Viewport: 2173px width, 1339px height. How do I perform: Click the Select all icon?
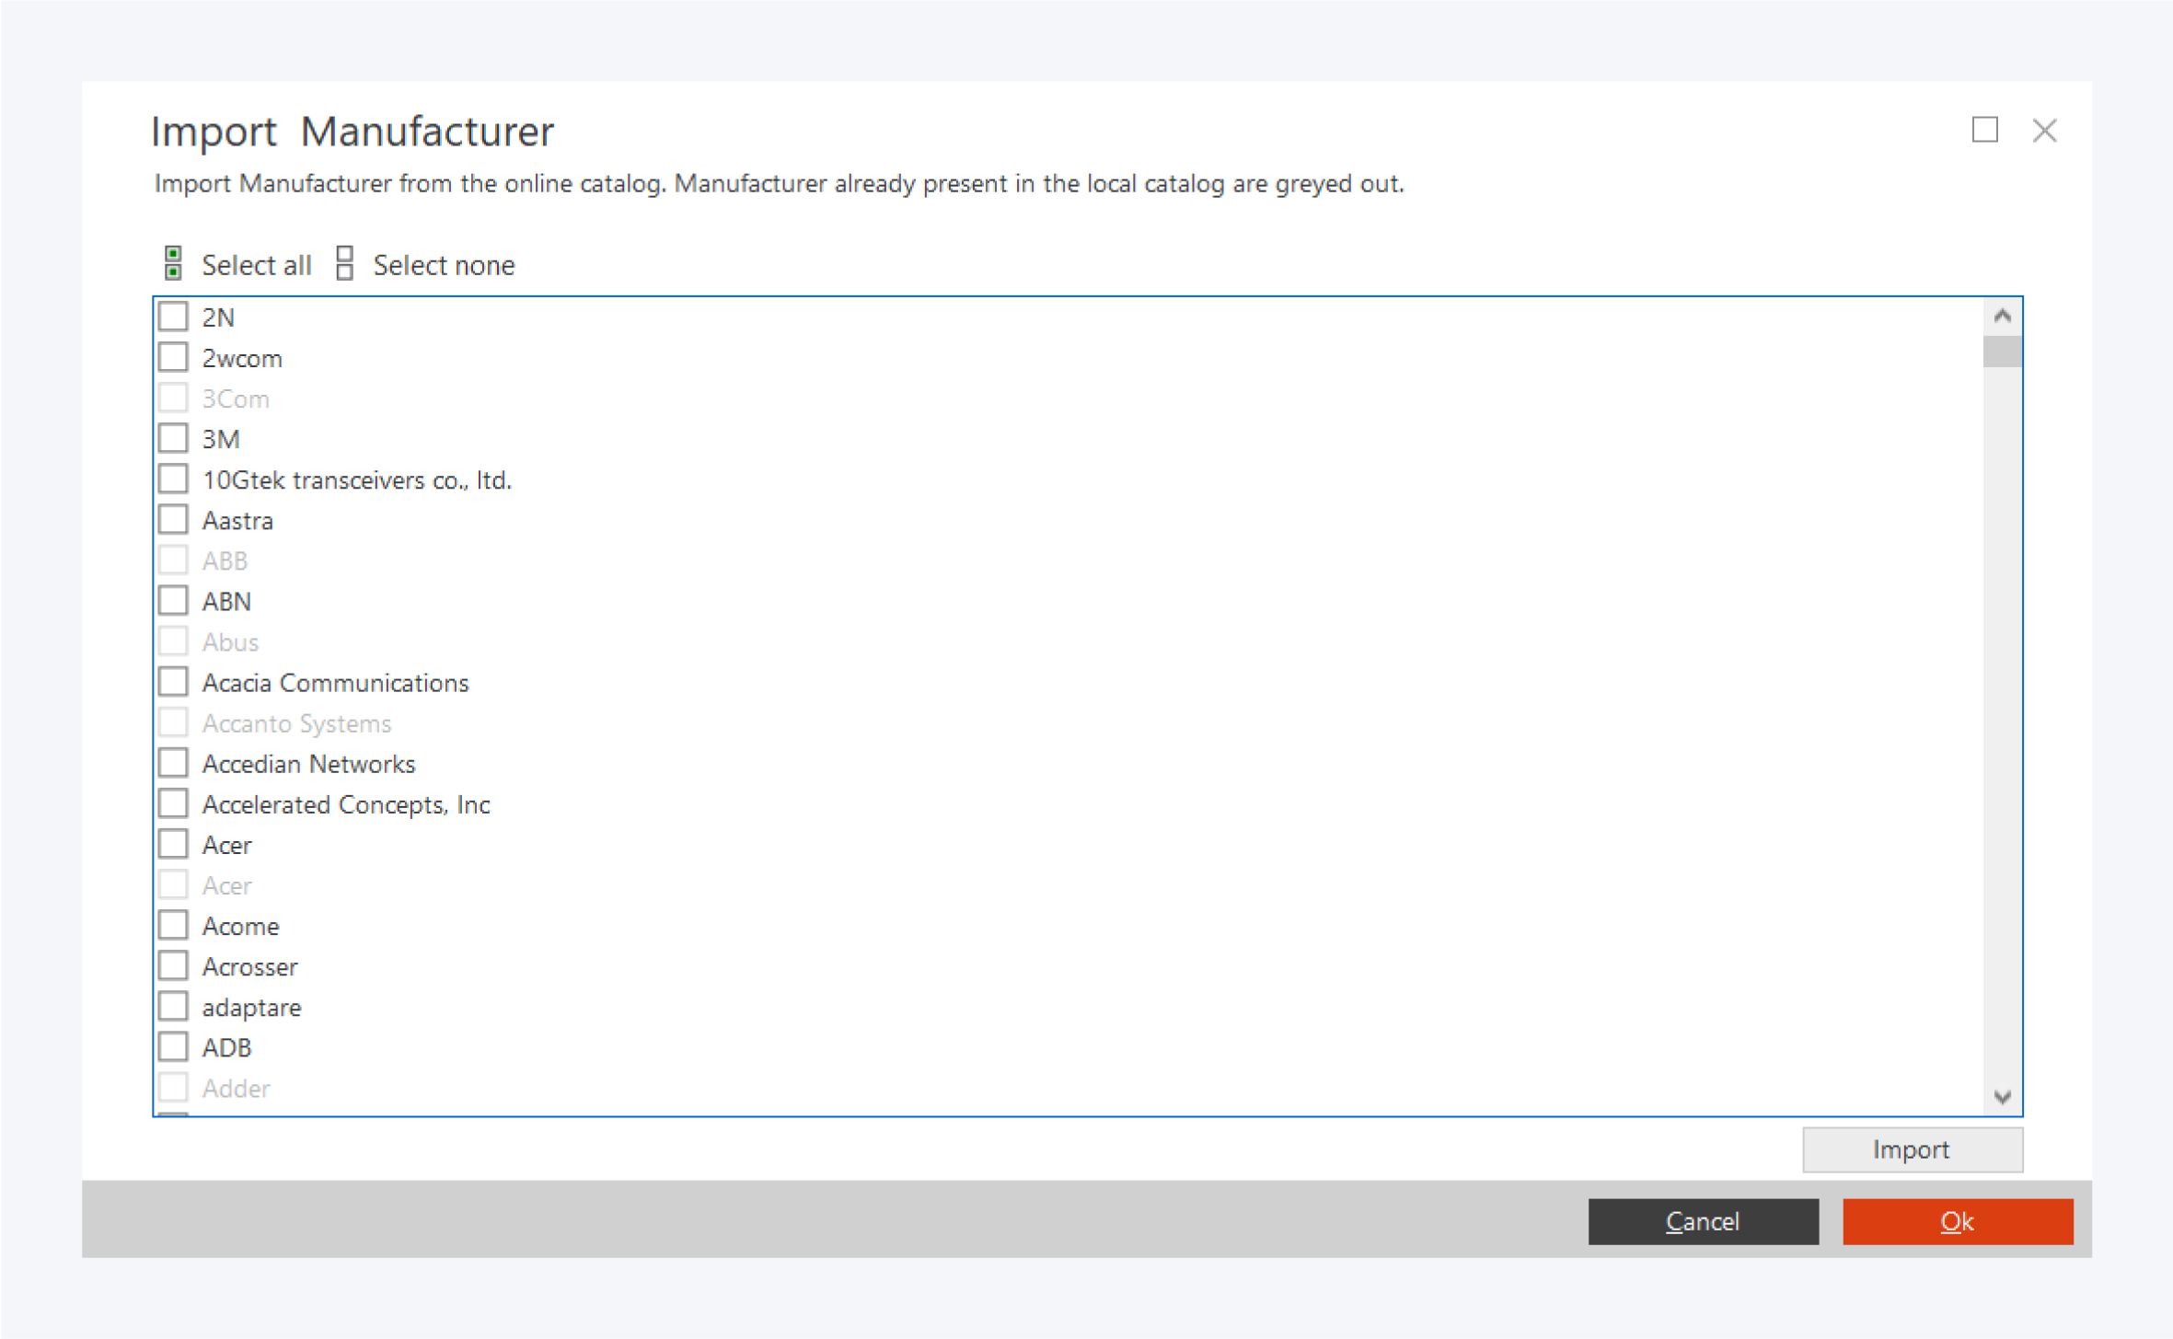173,263
